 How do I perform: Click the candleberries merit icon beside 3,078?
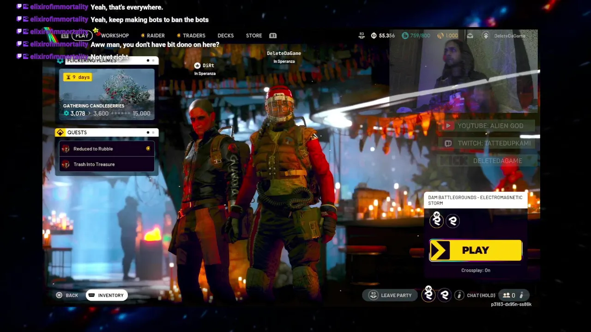[x=66, y=113]
